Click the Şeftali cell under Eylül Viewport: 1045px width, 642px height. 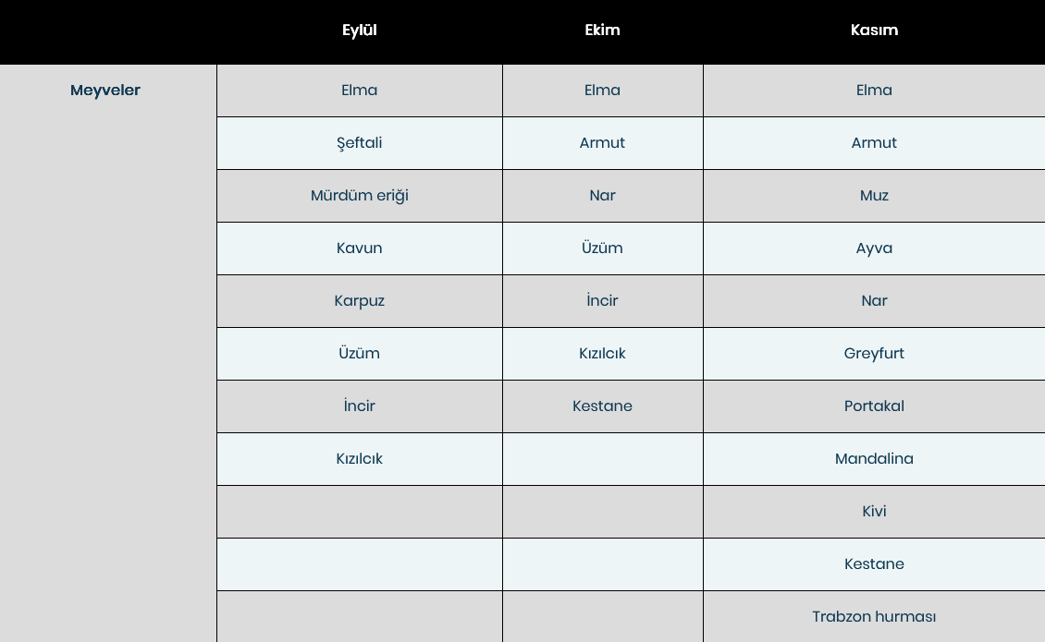[x=359, y=143]
